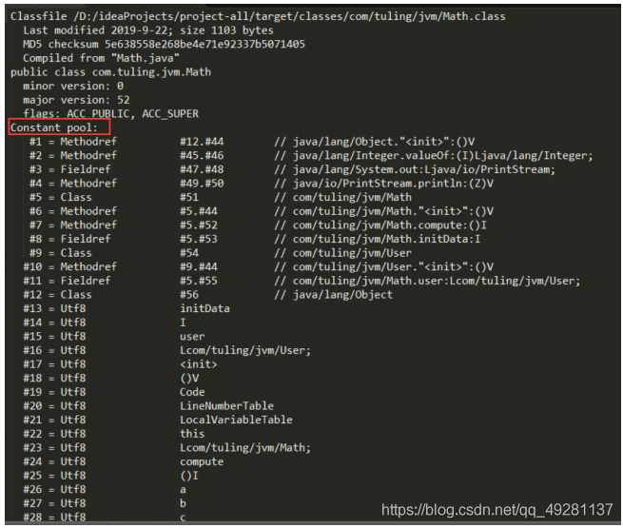Click the 'Constant pool:' heading
This screenshot has width=623, height=528.
[54, 127]
